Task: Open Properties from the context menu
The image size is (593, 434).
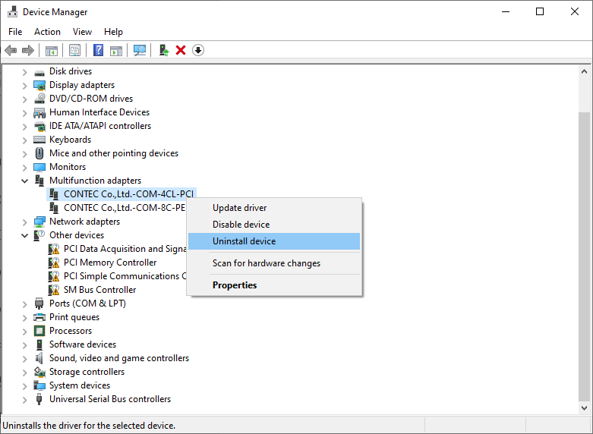Action: point(235,285)
